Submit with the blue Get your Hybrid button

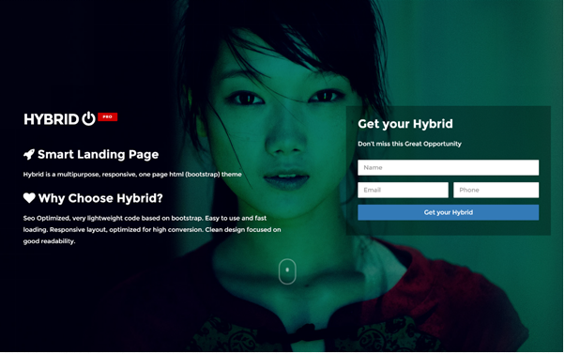tap(448, 212)
